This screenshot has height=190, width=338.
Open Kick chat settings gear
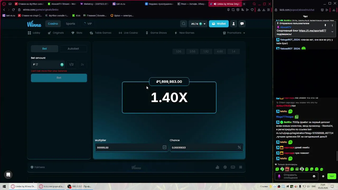coord(323,176)
